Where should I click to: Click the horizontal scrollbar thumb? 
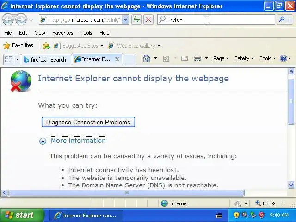(x=127, y=193)
